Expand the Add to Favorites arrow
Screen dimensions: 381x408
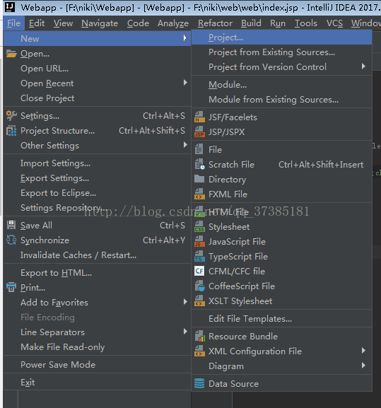pos(185,302)
